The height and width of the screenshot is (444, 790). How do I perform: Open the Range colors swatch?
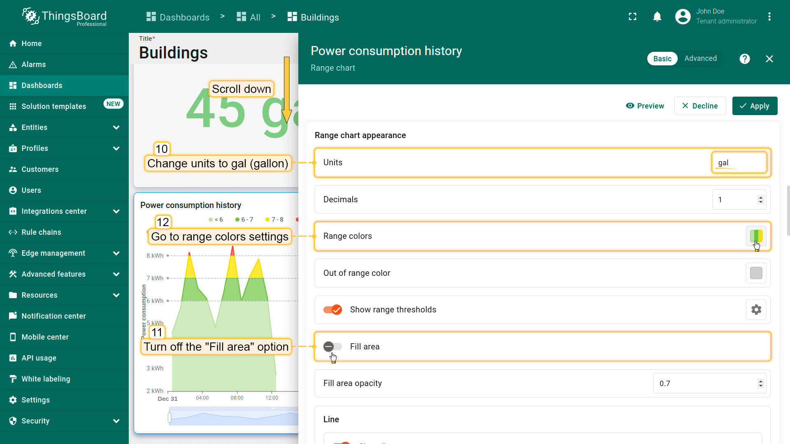click(756, 236)
